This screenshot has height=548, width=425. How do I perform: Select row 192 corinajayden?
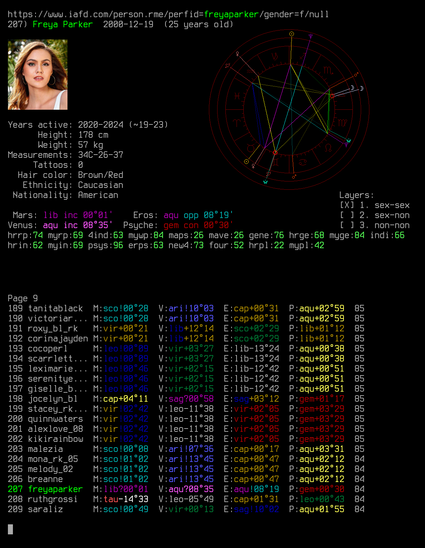(186, 339)
